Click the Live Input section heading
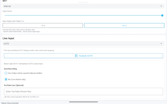 pyautogui.click(x=8, y=38)
